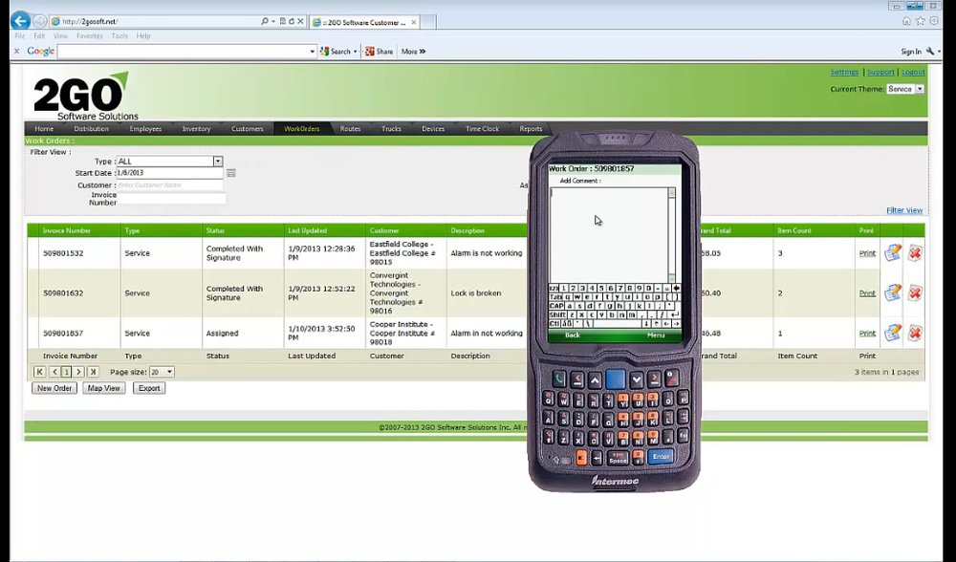Click the New Order button

(x=54, y=388)
